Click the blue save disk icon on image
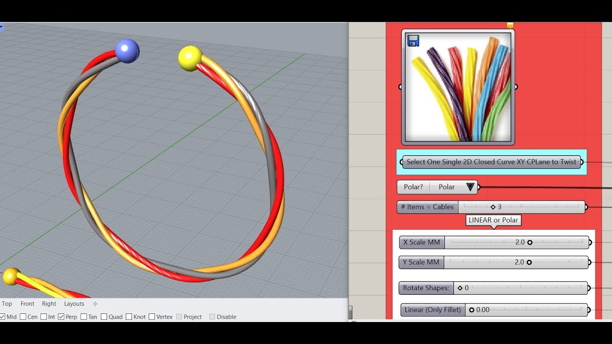This screenshot has width=612, height=344. tap(413, 41)
